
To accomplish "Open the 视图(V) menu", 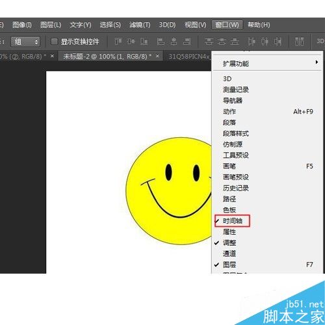I will click(195, 25).
